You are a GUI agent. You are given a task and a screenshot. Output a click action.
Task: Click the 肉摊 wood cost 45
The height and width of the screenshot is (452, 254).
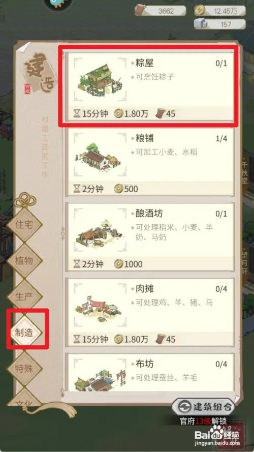pyautogui.click(x=166, y=339)
